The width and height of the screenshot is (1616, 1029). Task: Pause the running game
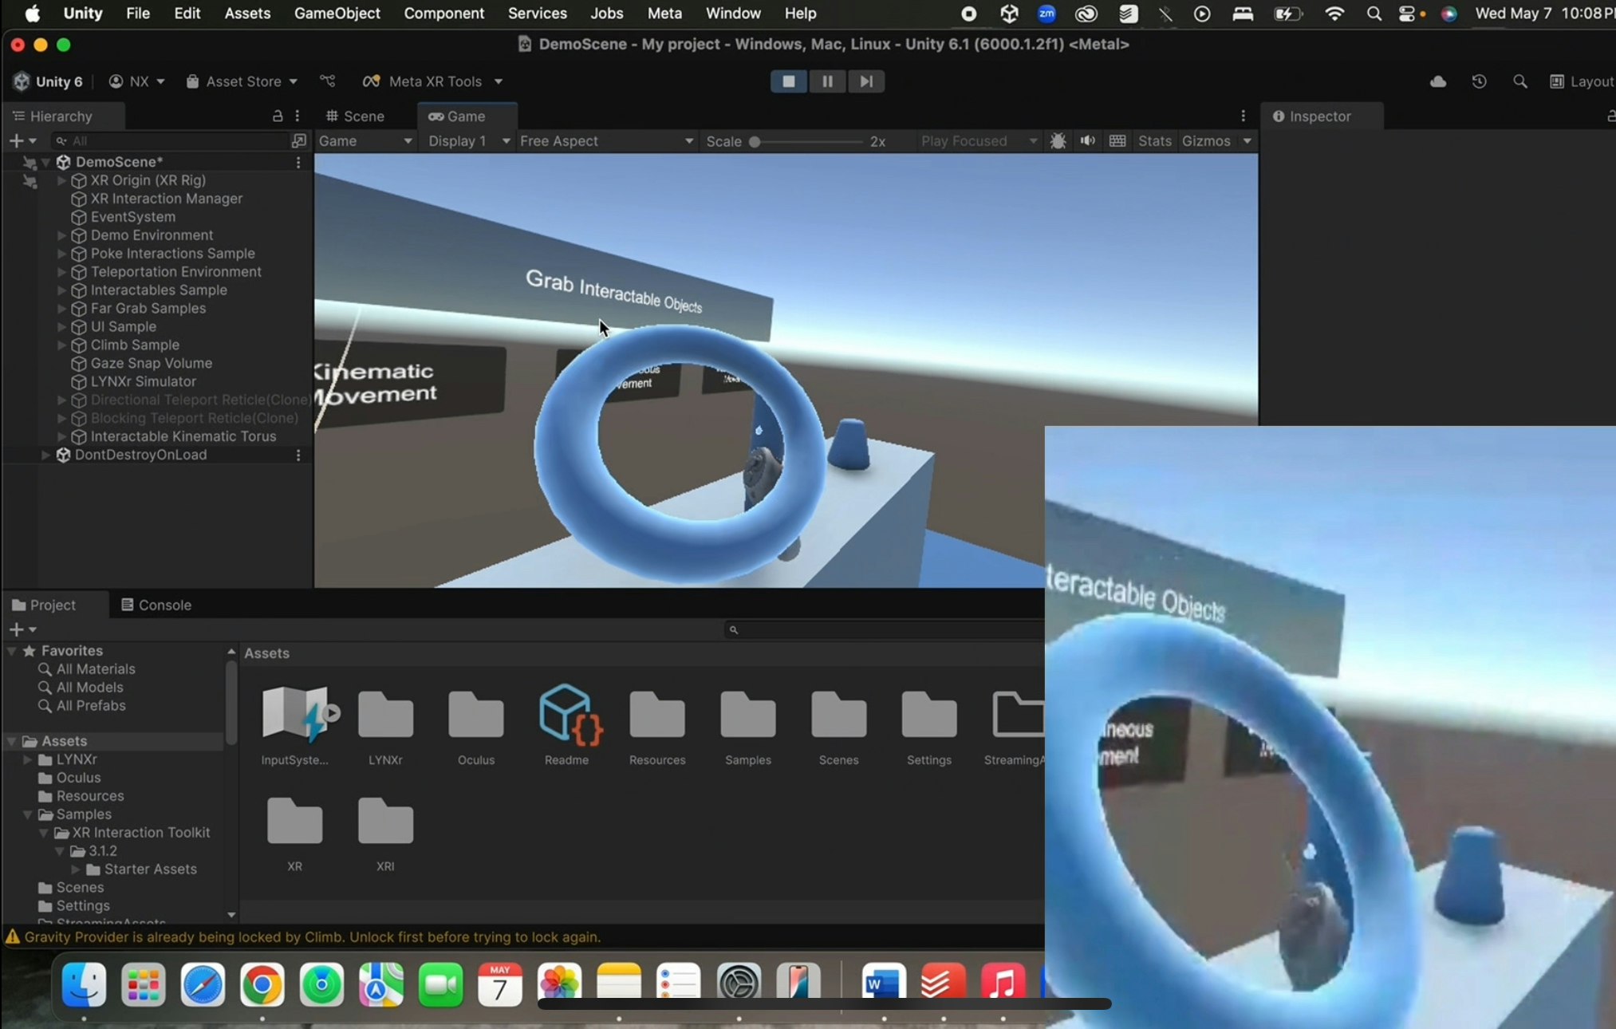(x=827, y=81)
